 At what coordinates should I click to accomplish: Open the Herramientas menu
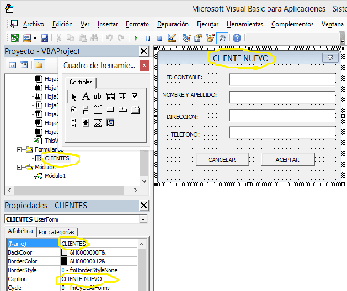coord(245,24)
